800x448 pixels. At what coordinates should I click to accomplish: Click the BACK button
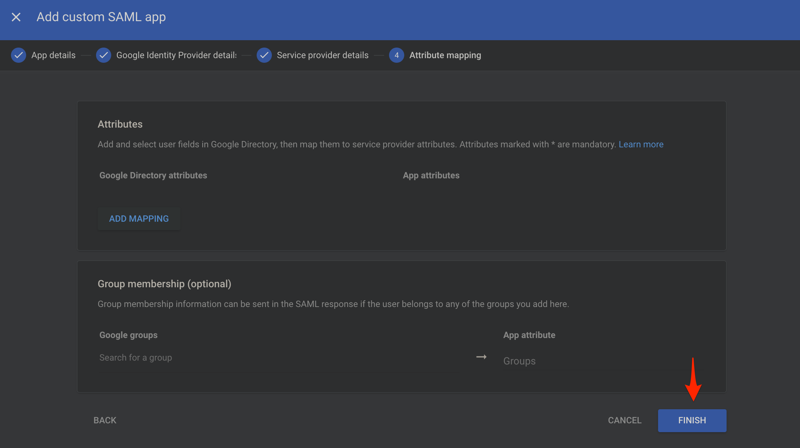pyautogui.click(x=105, y=420)
